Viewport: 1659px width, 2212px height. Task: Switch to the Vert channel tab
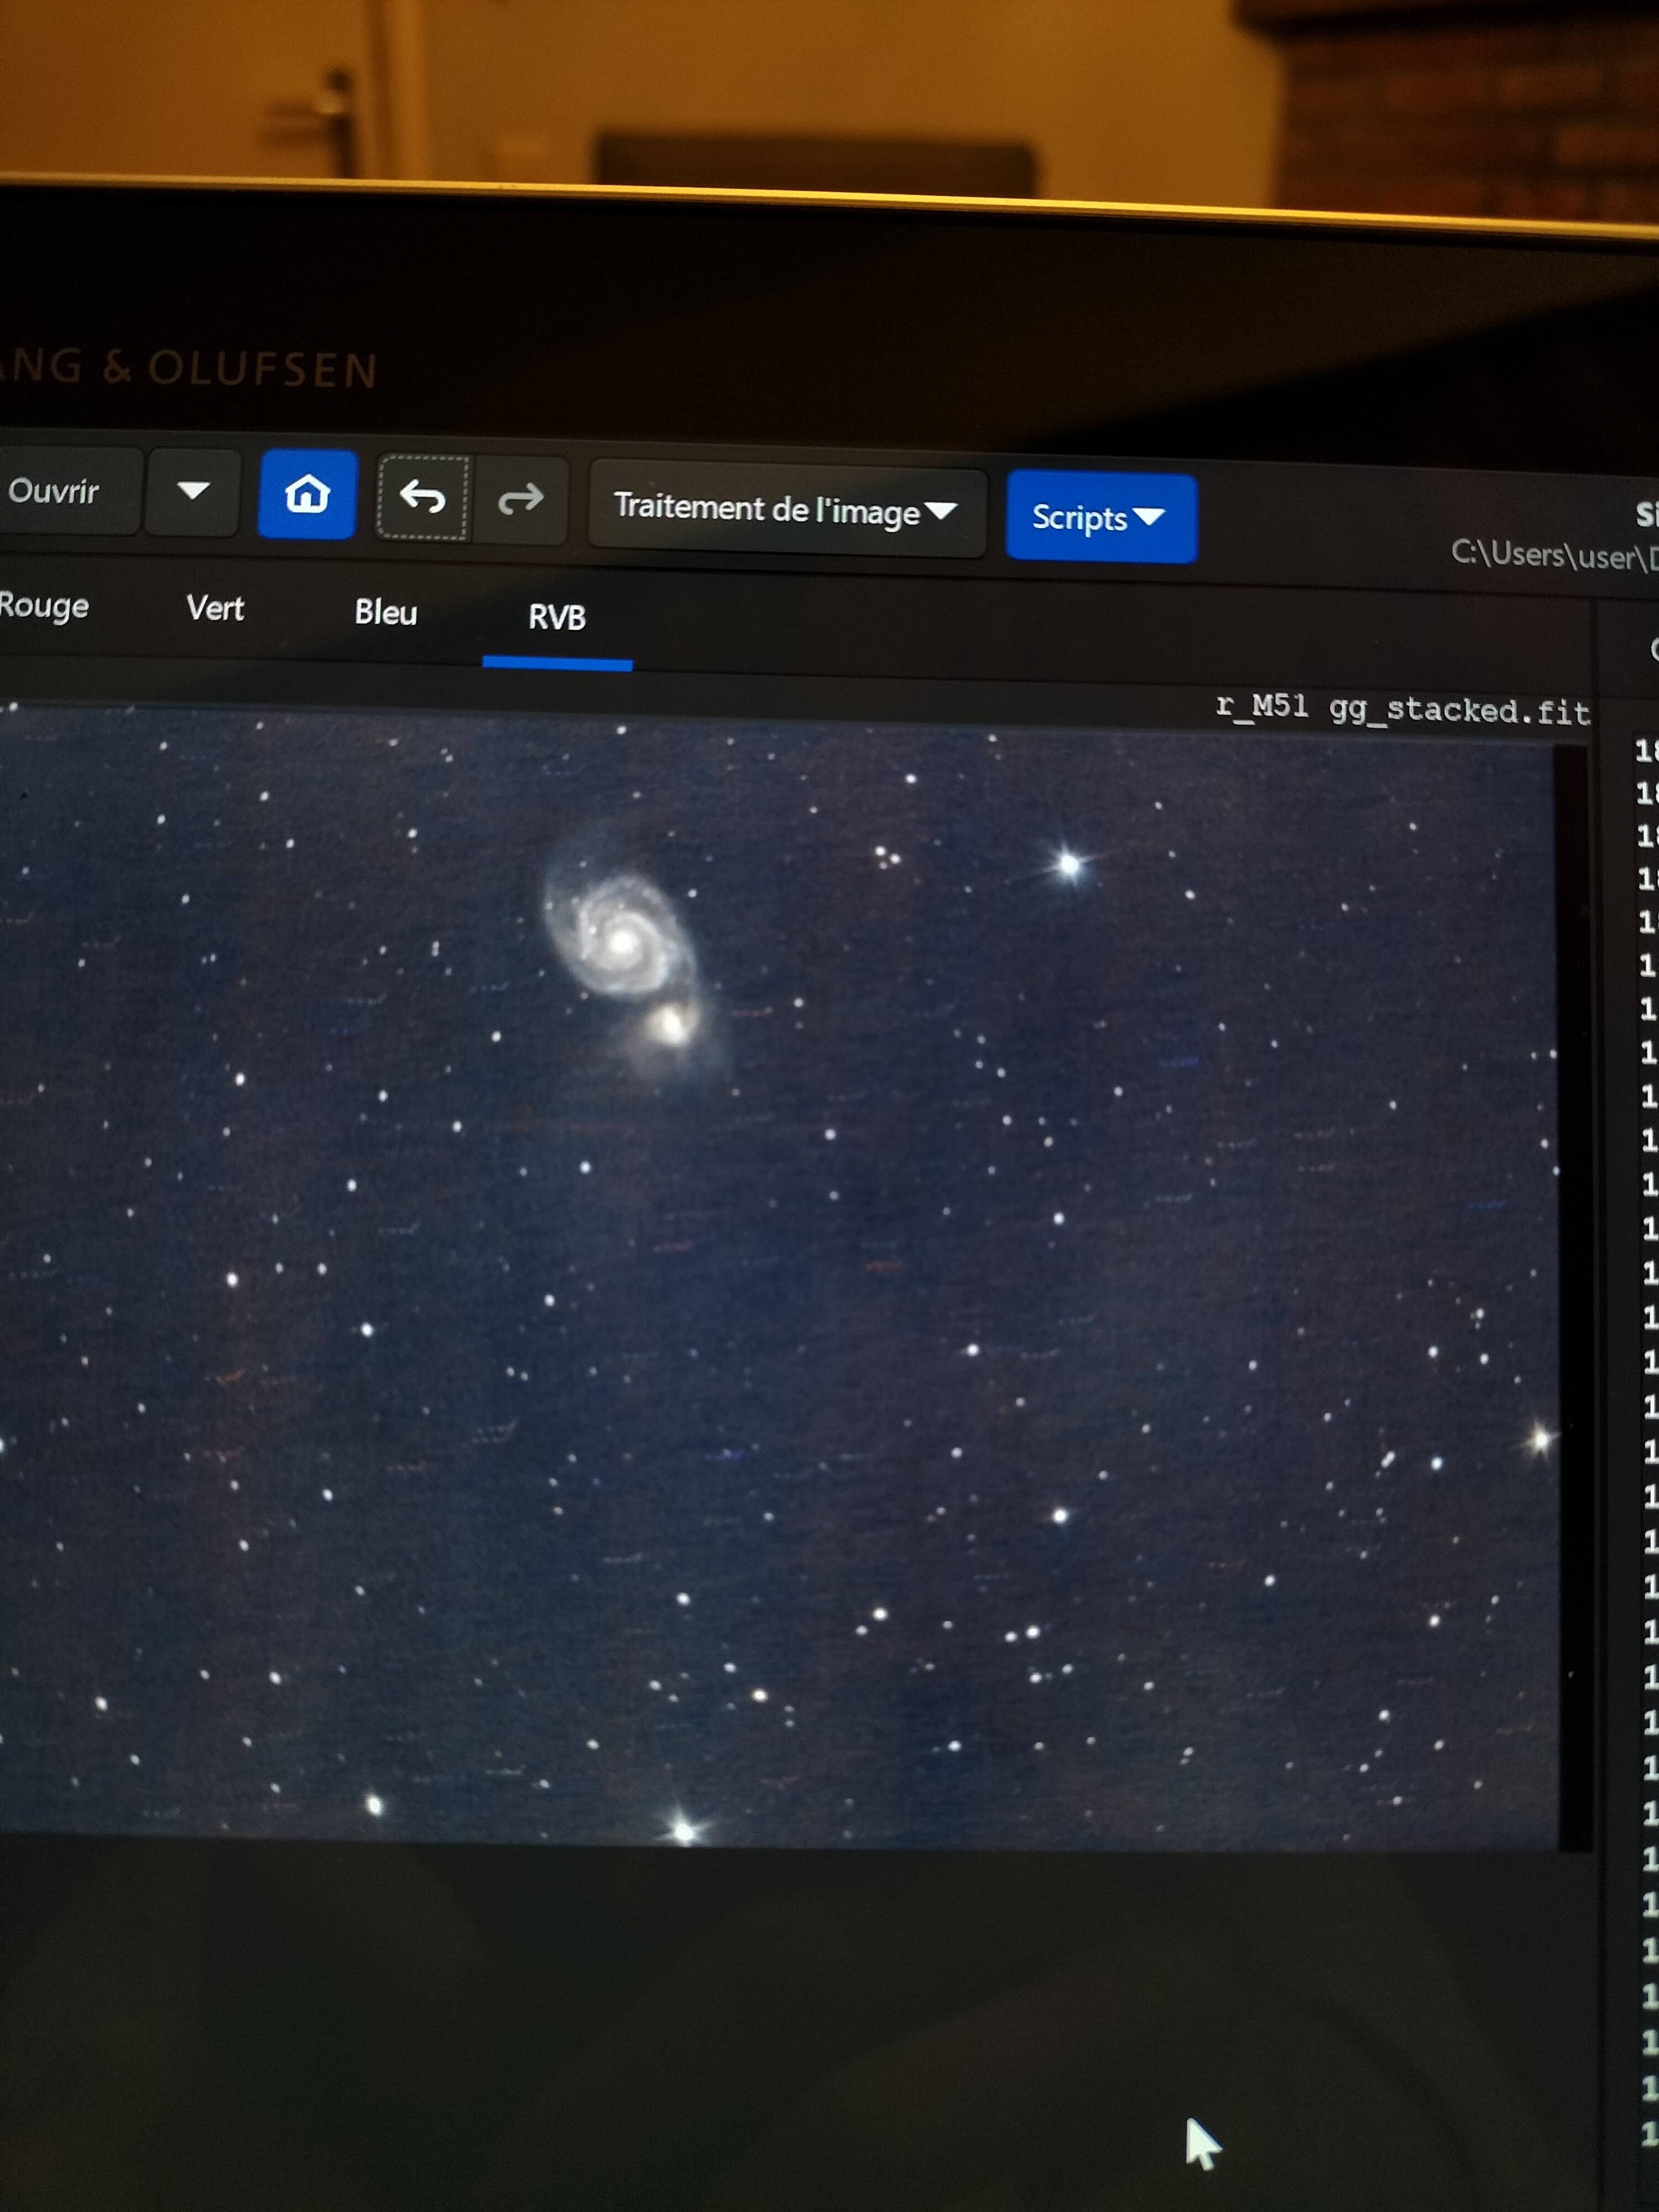pyautogui.click(x=215, y=609)
